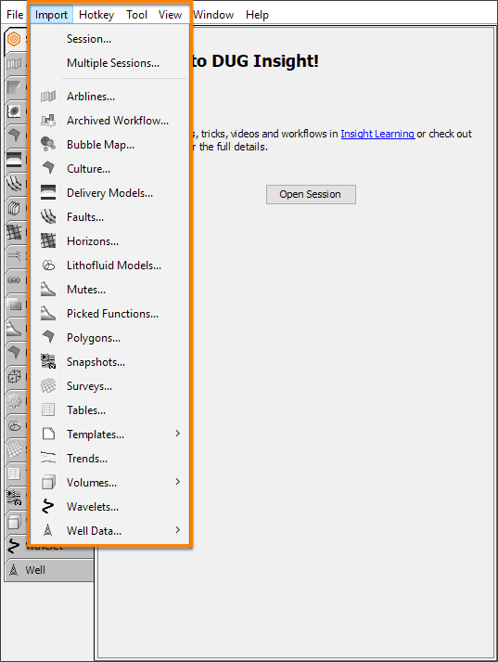Select Trends... text entry

[x=87, y=458]
